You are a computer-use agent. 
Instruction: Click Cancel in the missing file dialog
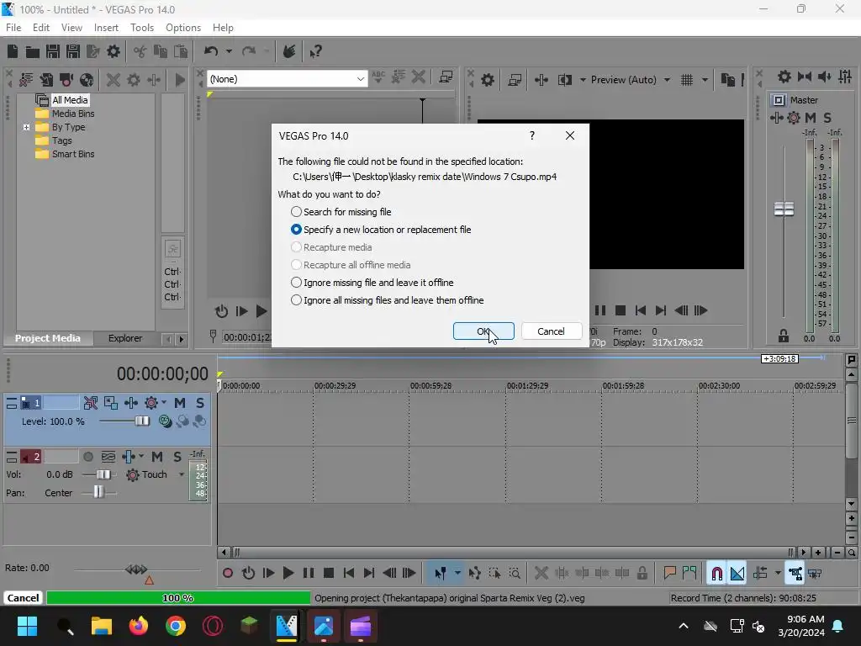point(551,331)
